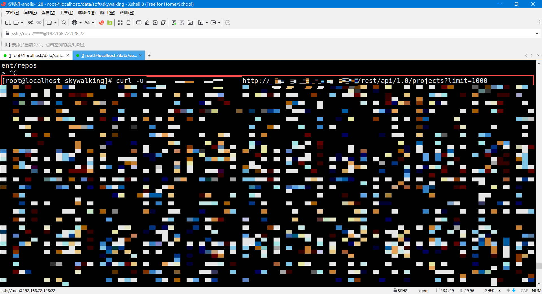The height and width of the screenshot is (294, 542).
Task: Click the arrow-into-box toolbar icon
Action: [x=155, y=23]
